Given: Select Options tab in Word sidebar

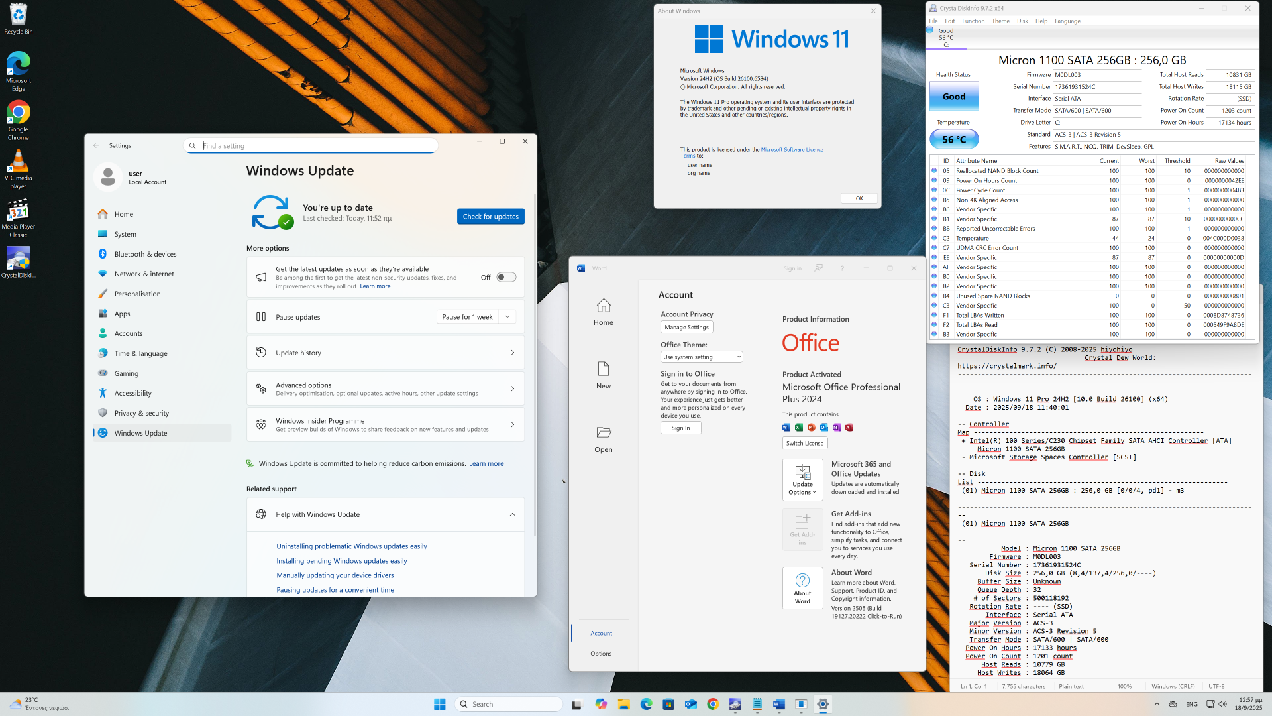Looking at the screenshot, I should click(x=601, y=654).
